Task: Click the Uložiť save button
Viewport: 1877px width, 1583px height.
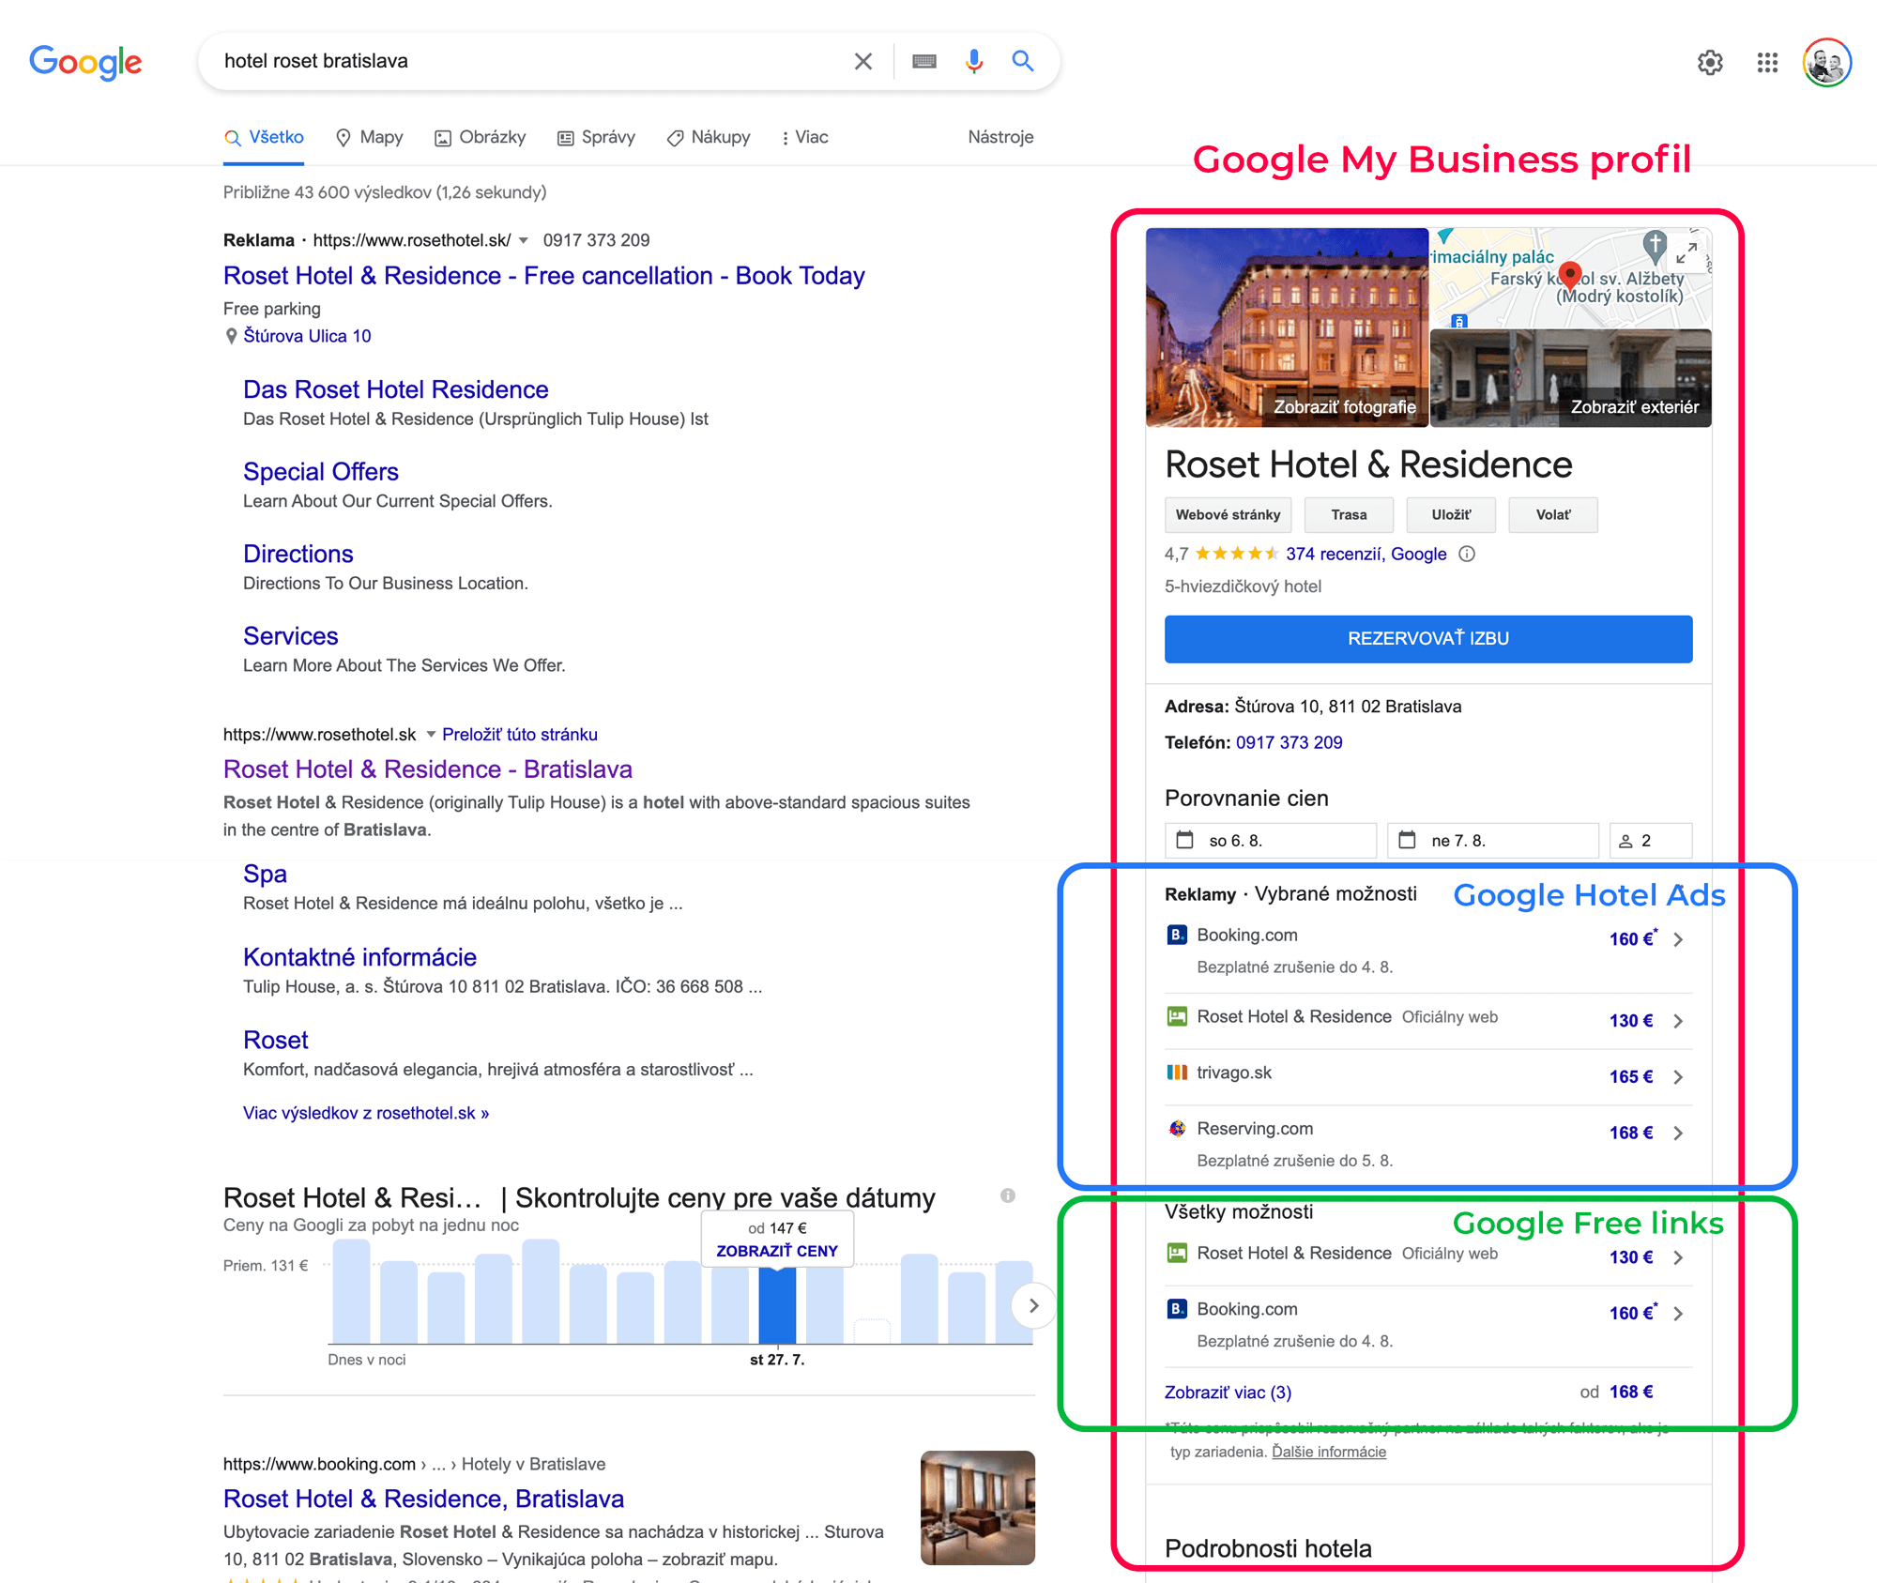Action: 1451,515
